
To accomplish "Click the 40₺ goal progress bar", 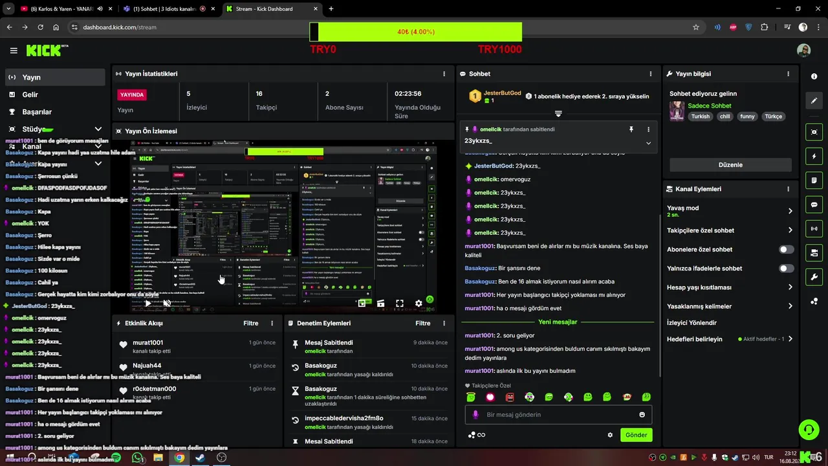I will (x=416, y=32).
